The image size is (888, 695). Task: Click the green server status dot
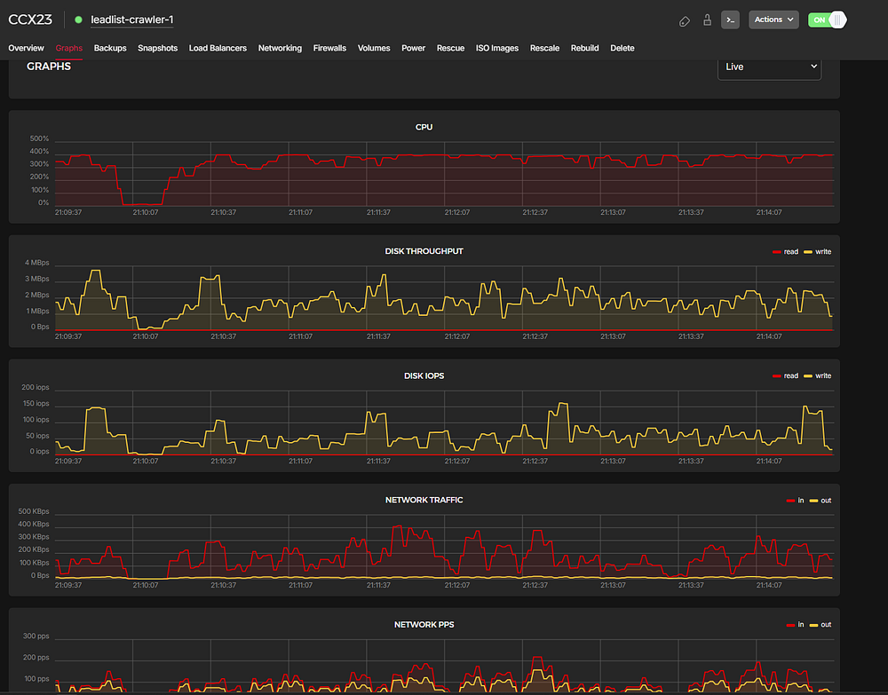tap(78, 20)
